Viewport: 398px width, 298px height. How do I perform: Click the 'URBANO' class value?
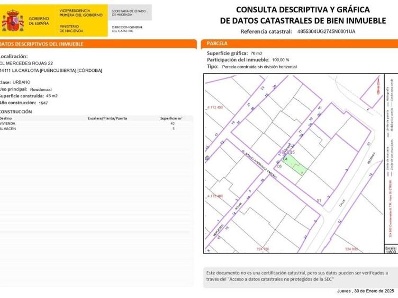pyautogui.click(x=21, y=82)
